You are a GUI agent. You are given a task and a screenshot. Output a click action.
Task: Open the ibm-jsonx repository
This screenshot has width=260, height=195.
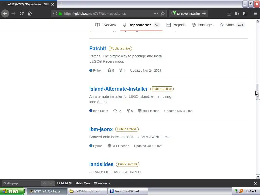101,129
